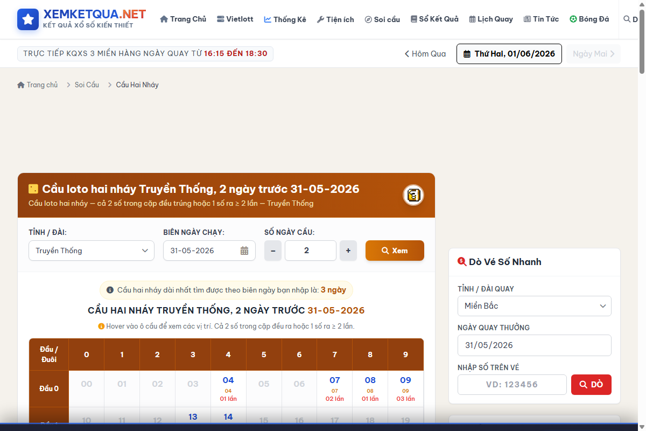The width and height of the screenshot is (646, 431).
Task: Click the Đầu 0 row header
Action: click(49, 388)
